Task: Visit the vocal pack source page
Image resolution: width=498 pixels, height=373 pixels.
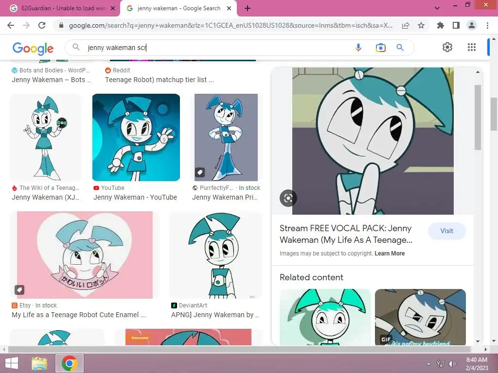Action: (446, 231)
